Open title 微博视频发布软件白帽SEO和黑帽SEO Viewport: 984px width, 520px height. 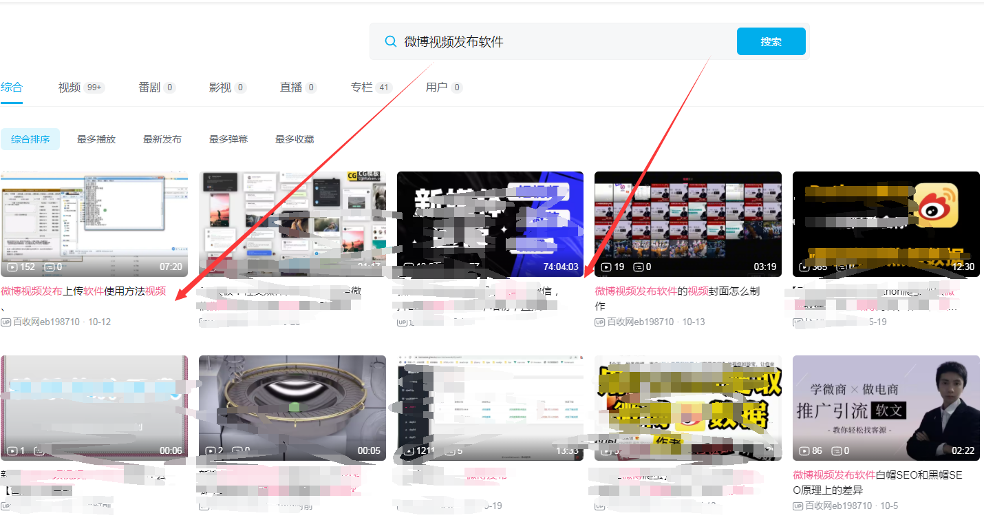coord(879,482)
